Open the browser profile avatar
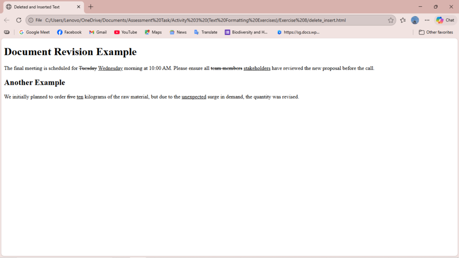459x258 pixels. (x=415, y=20)
